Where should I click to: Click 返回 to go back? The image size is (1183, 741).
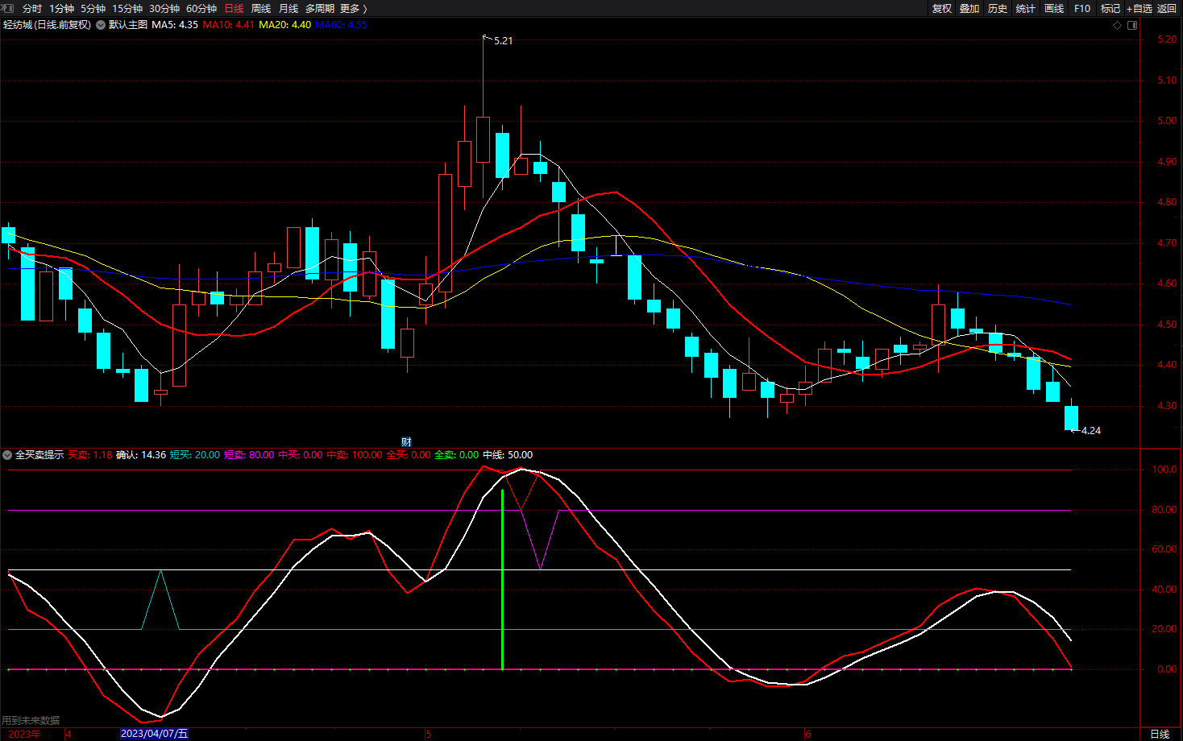pyautogui.click(x=1167, y=8)
